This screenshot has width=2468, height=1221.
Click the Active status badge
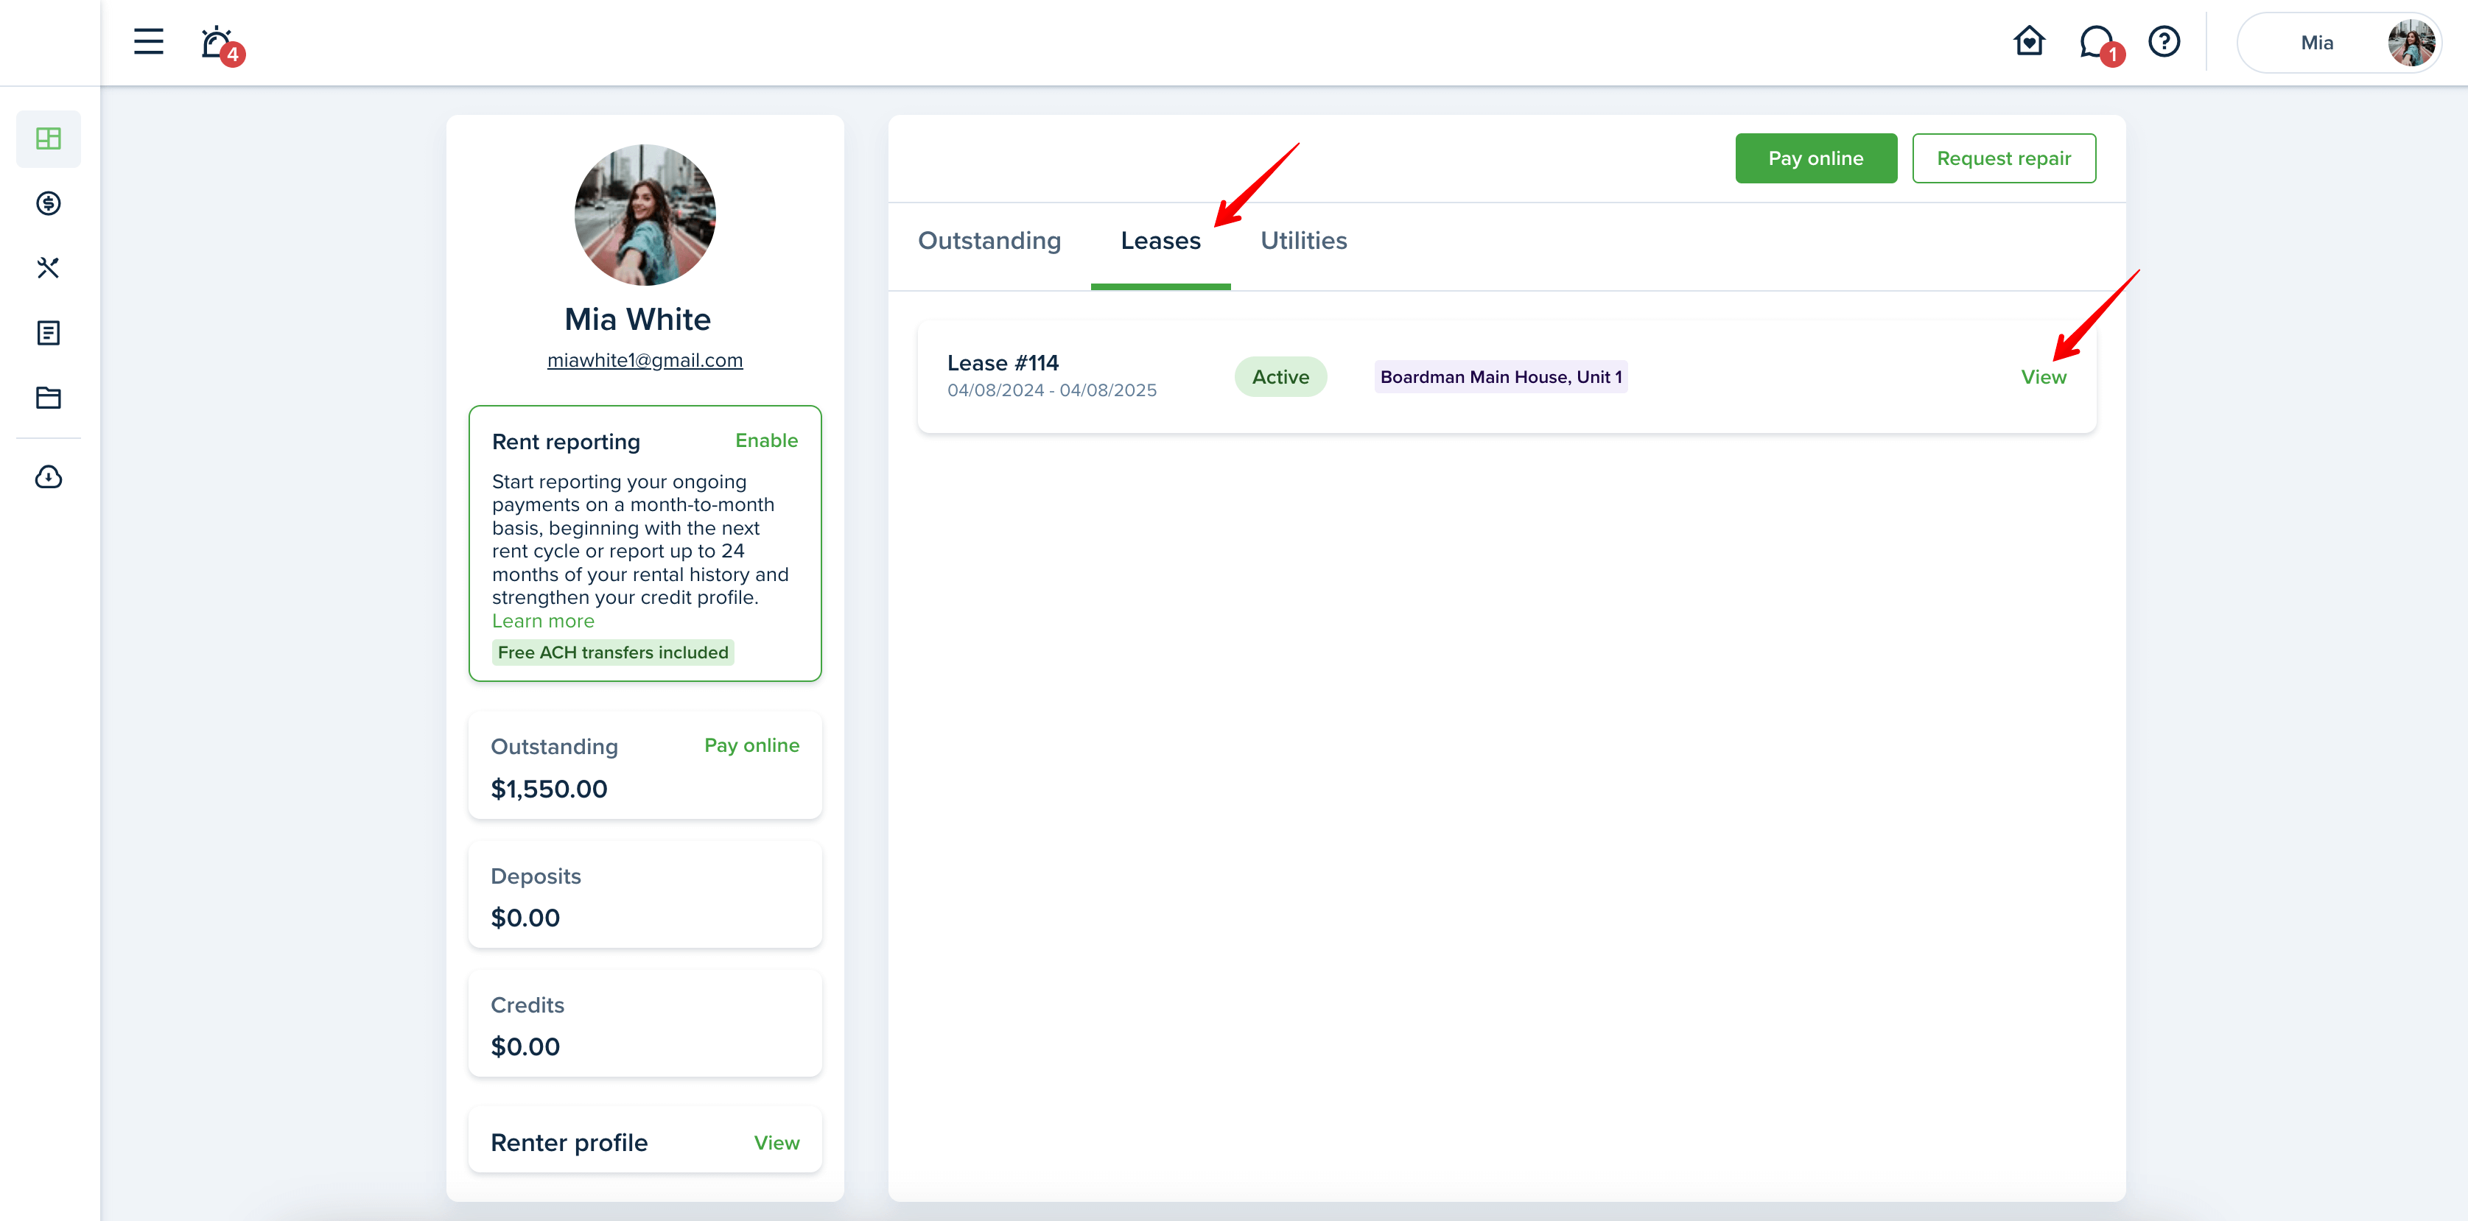1280,376
